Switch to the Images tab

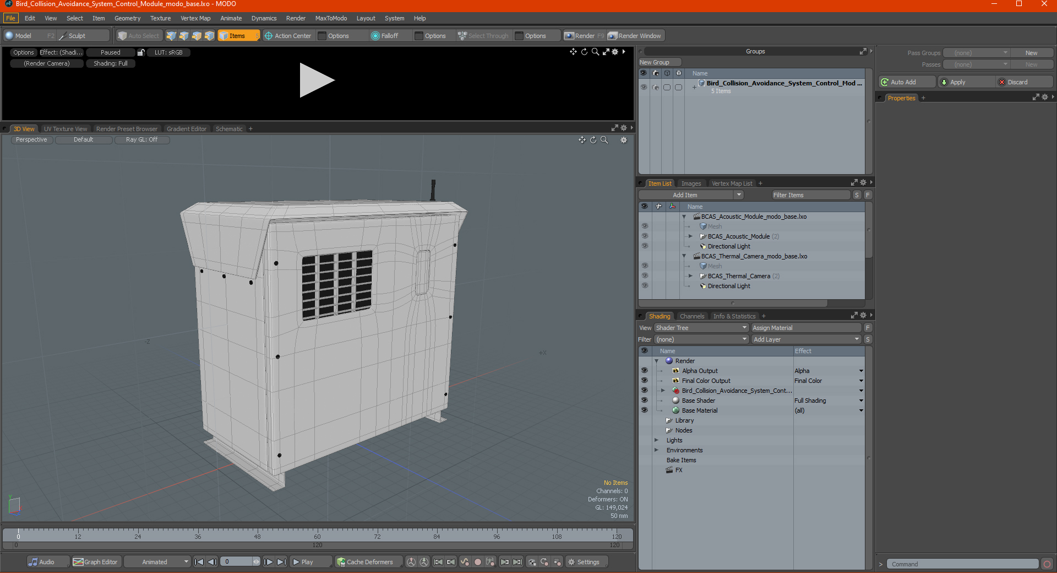(691, 183)
